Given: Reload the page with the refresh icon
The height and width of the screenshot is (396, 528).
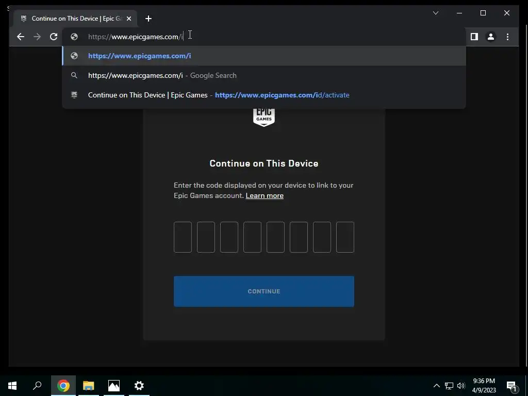Looking at the screenshot, I should coord(54,37).
